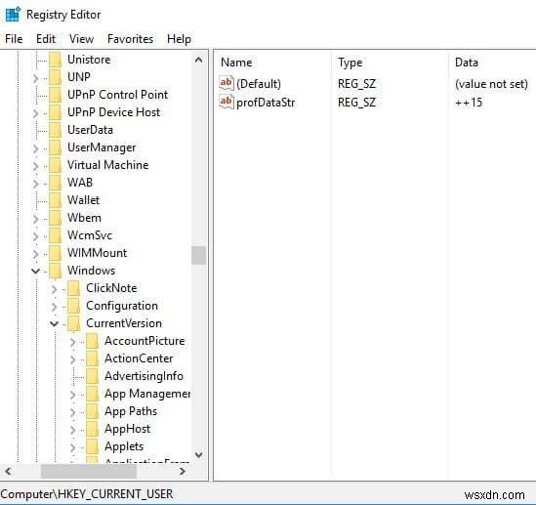Screen dimensions: 536x505
Task: Select the (Default) string value icon
Action: coord(226,83)
